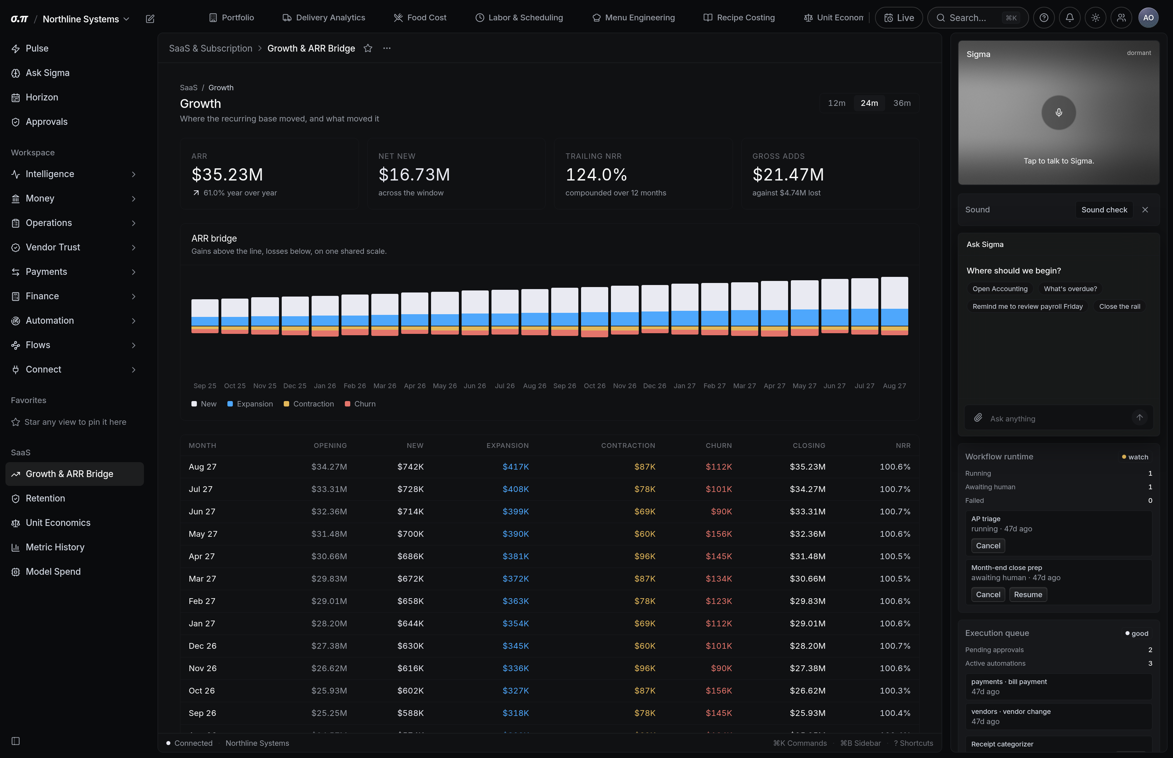Open Retention in SaaS section

click(x=74, y=499)
